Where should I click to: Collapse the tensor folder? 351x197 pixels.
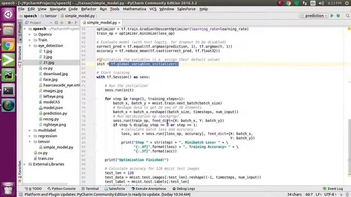point(30,142)
